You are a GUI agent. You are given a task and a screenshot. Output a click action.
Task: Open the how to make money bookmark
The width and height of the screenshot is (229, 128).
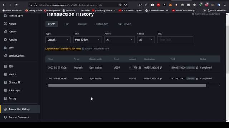[x=184, y=11]
